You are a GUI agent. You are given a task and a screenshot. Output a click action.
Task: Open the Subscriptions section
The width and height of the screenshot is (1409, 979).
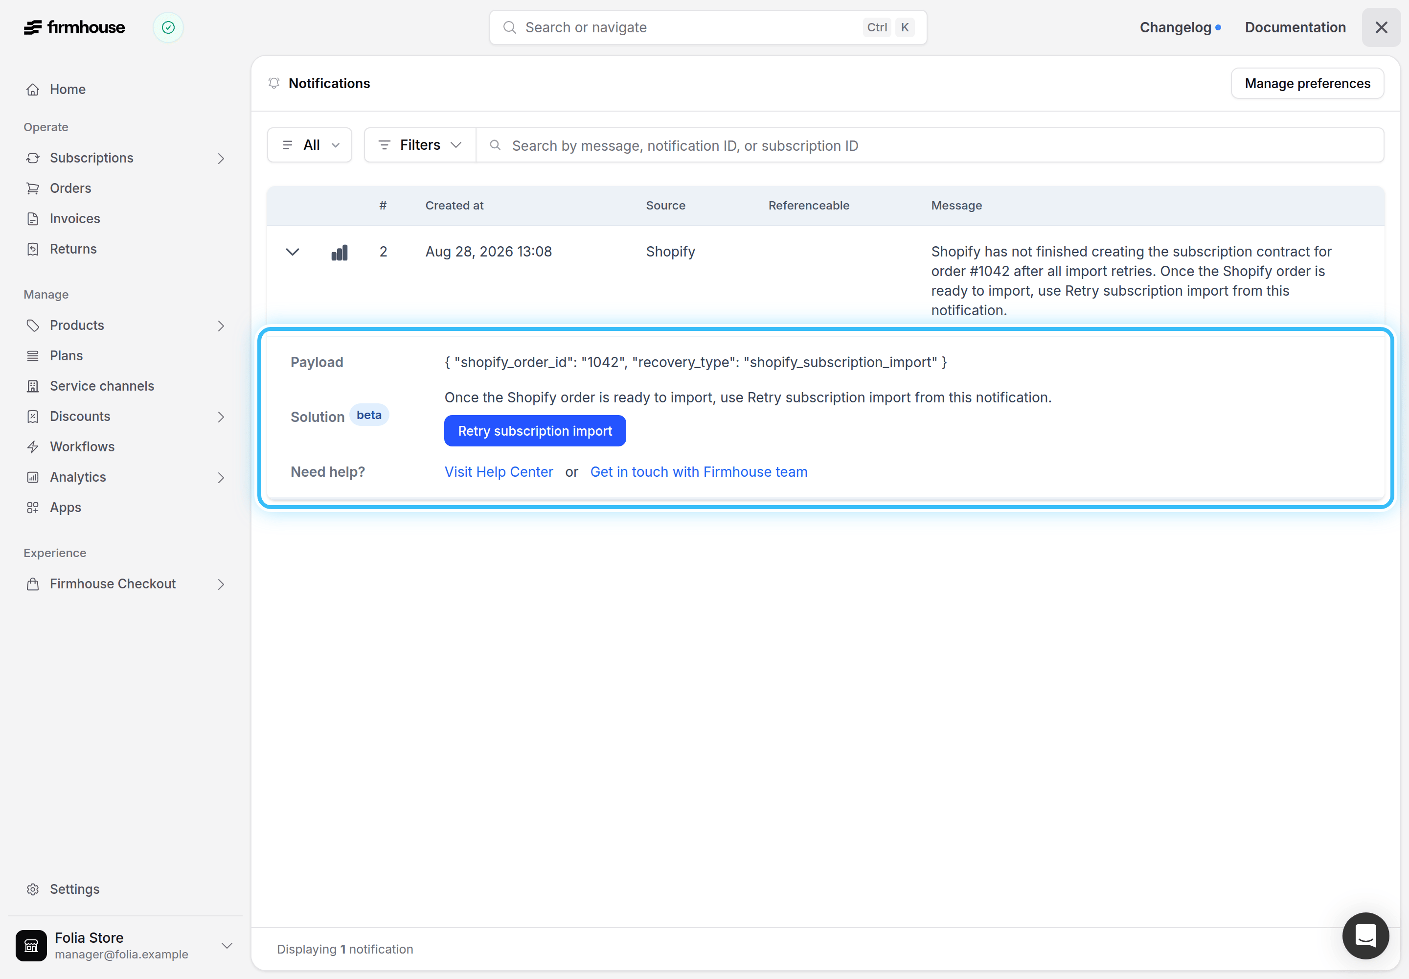[x=91, y=158]
